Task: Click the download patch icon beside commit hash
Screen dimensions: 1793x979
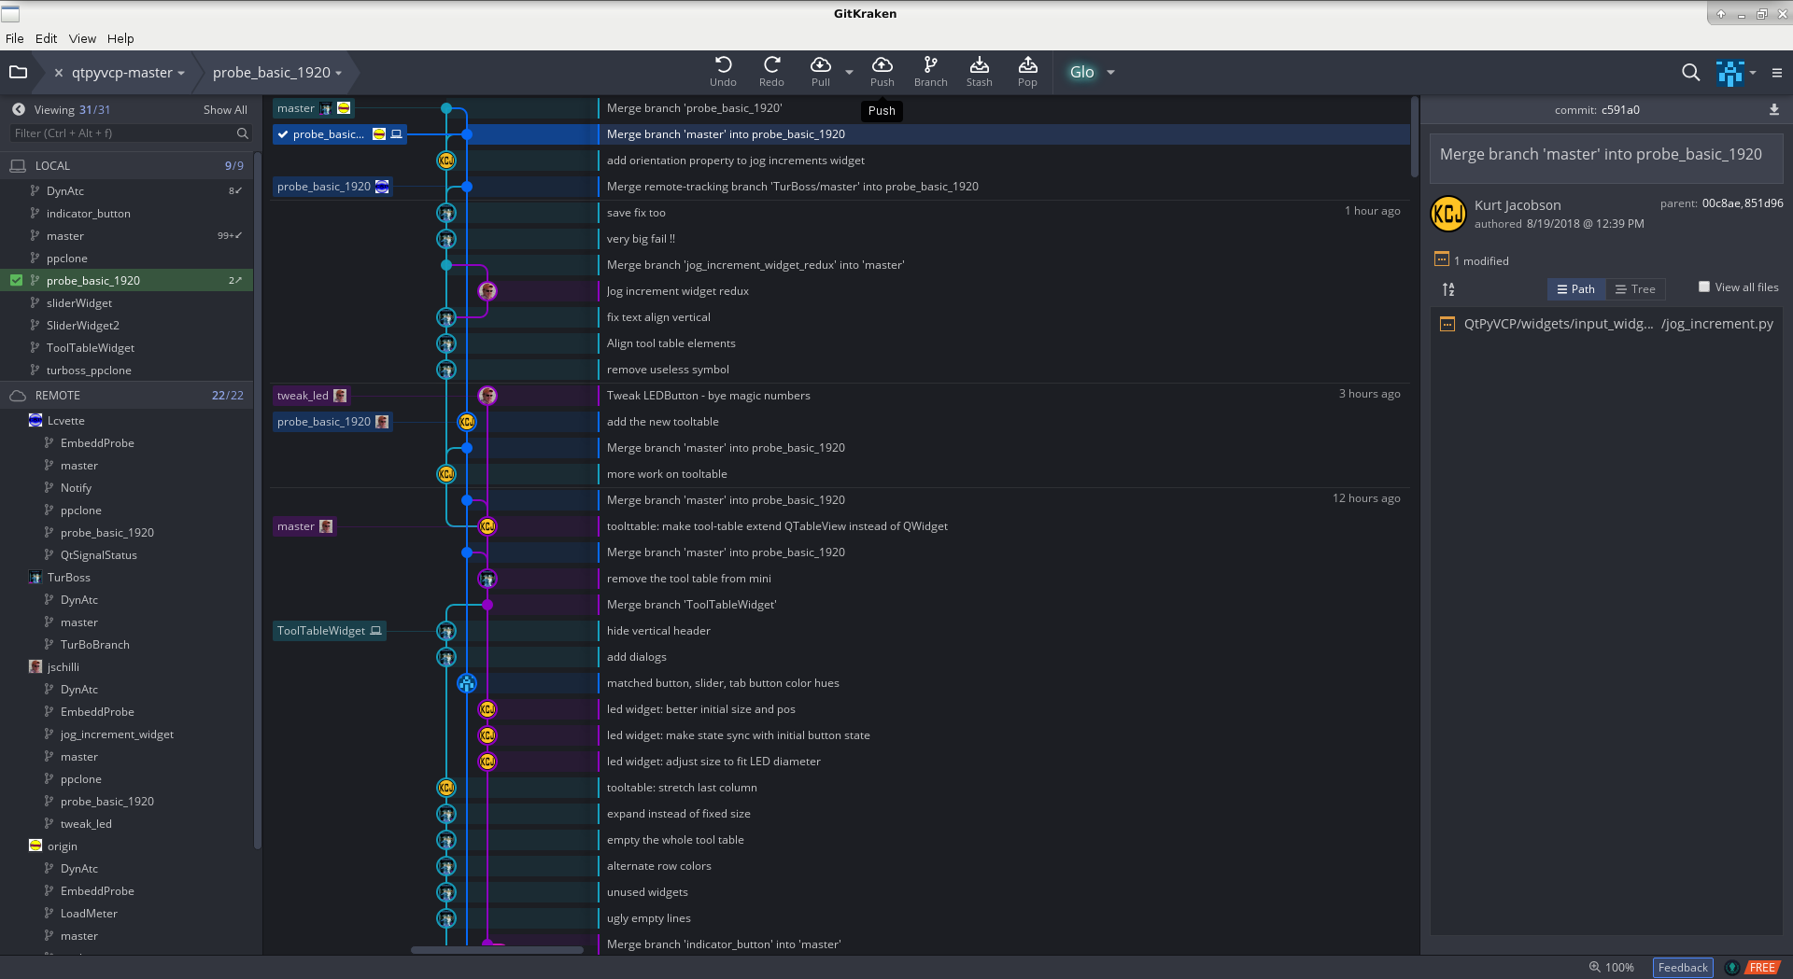Action: (1773, 109)
